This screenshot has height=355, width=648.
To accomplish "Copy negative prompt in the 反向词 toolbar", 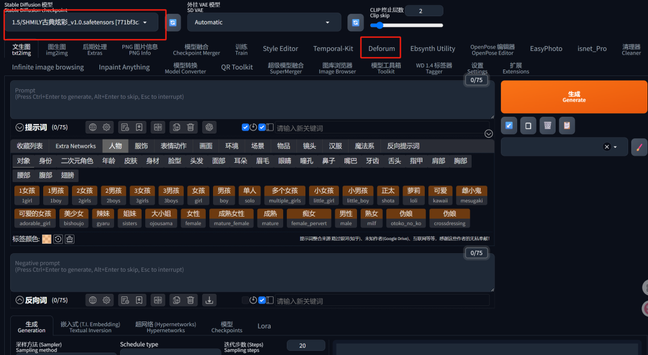I will click(176, 300).
